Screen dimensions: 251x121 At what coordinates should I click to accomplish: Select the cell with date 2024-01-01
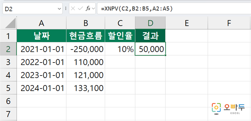pyautogui.click(x=41, y=88)
